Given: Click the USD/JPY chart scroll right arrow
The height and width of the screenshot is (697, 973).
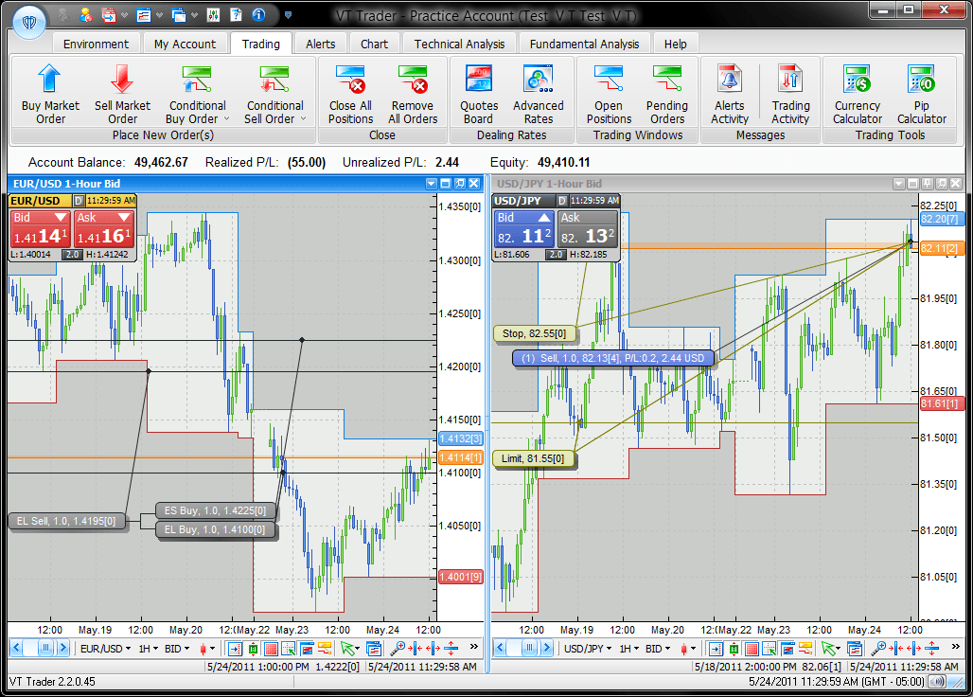Looking at the screenshot, I should coord(545,649).
